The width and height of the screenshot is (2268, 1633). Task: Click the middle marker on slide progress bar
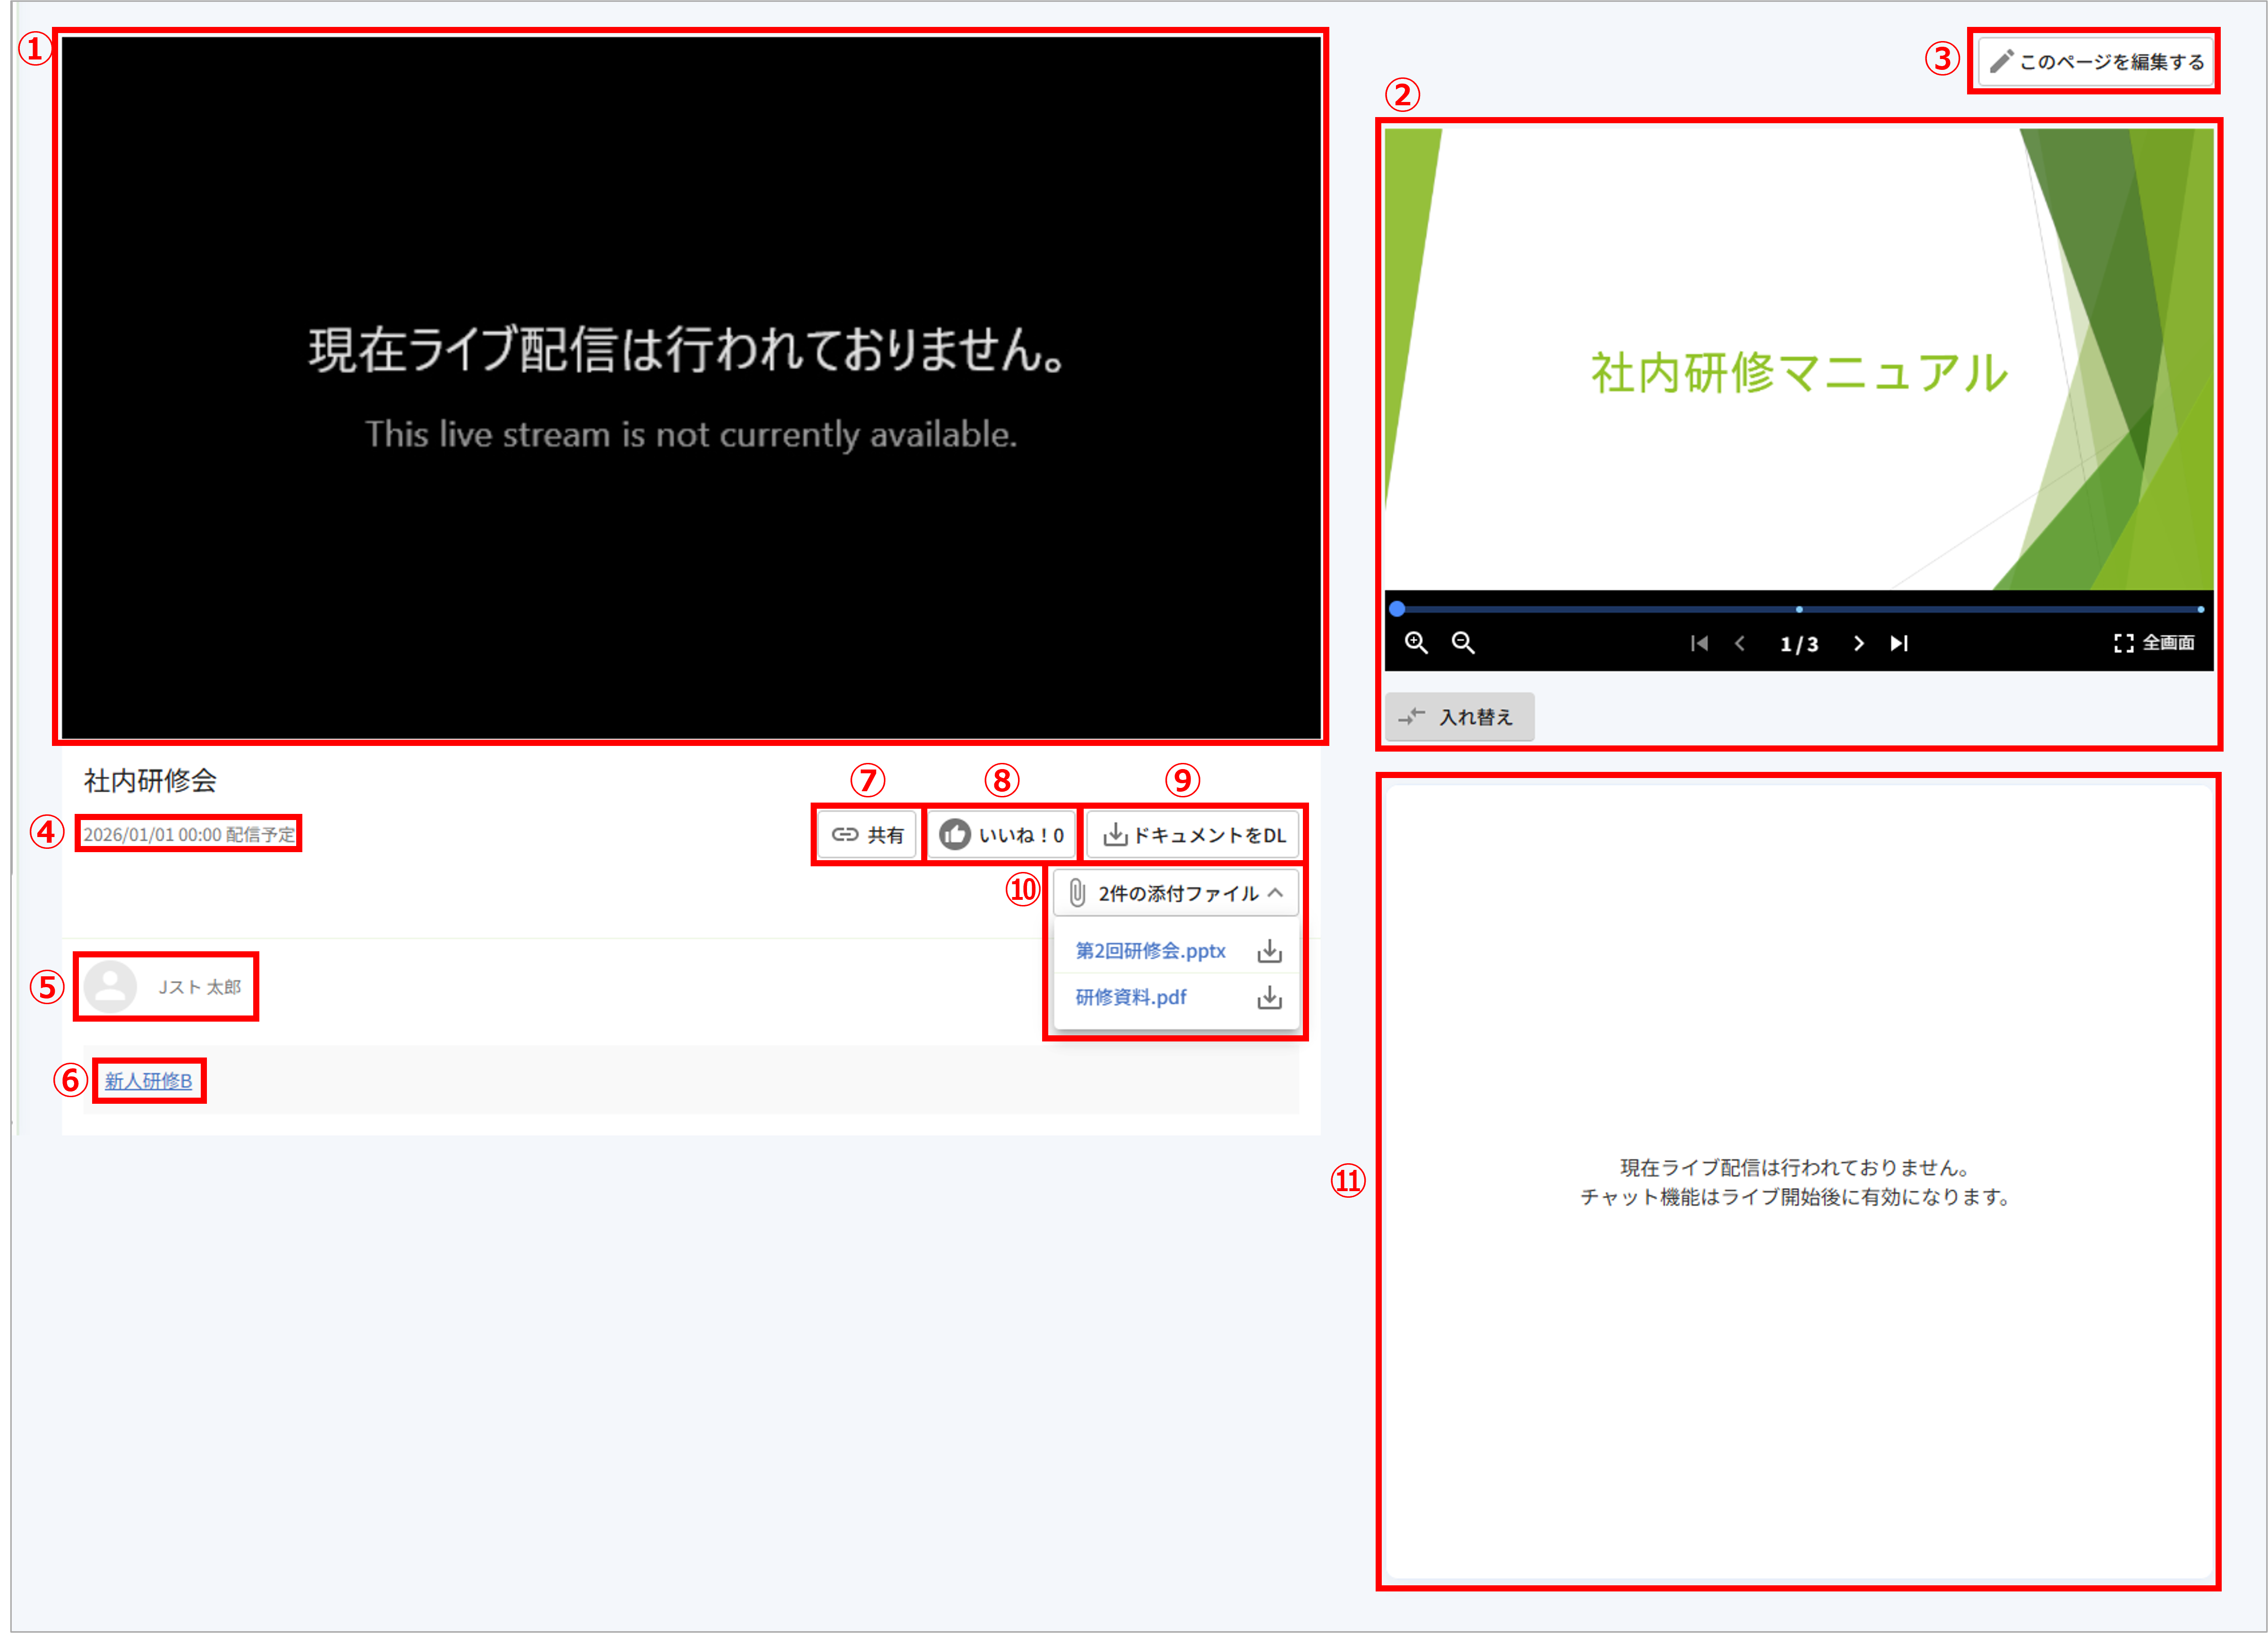[x=1799, y=609]
